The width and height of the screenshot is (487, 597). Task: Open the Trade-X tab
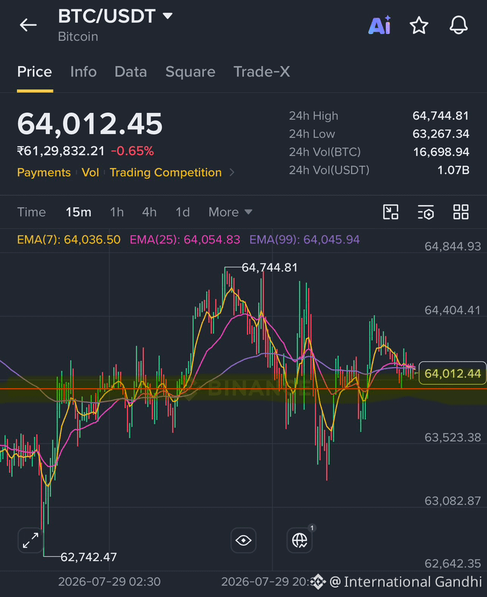(262, 72)
